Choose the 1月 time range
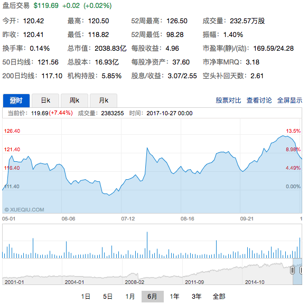The height and width of the screenshot is (304, 308). tap(130, 296)
